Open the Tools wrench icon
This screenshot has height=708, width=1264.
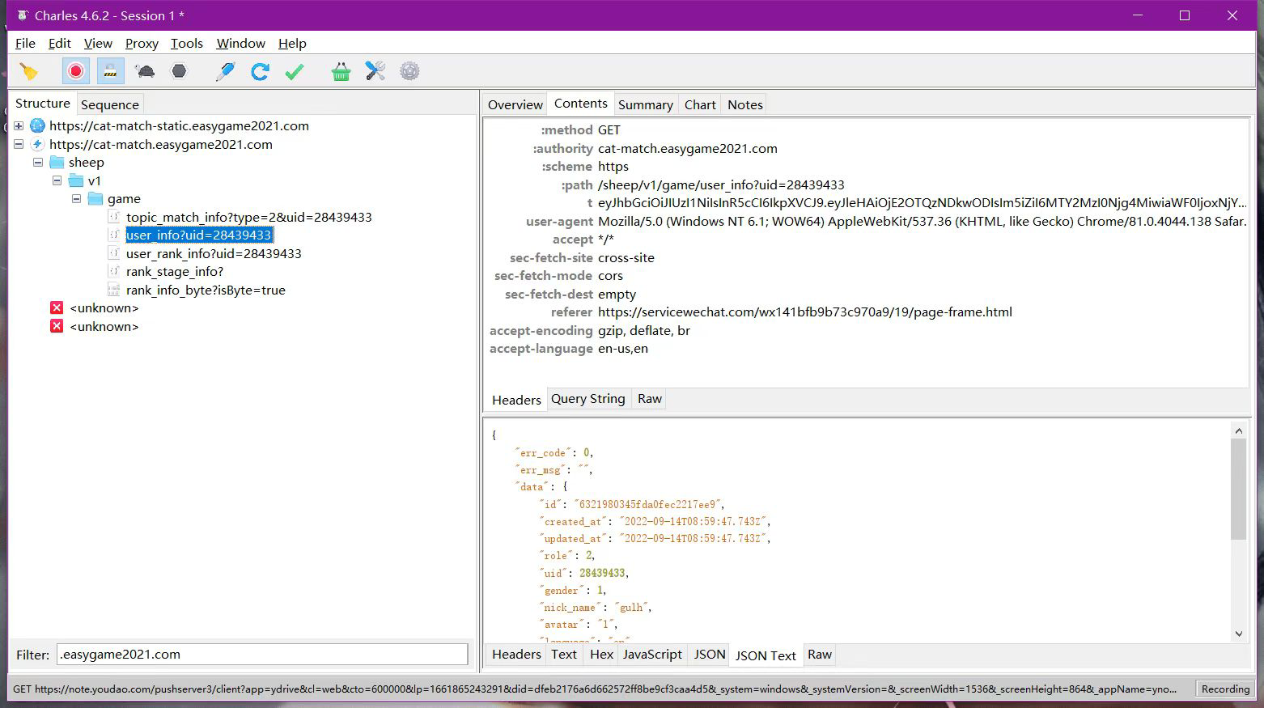375,72
